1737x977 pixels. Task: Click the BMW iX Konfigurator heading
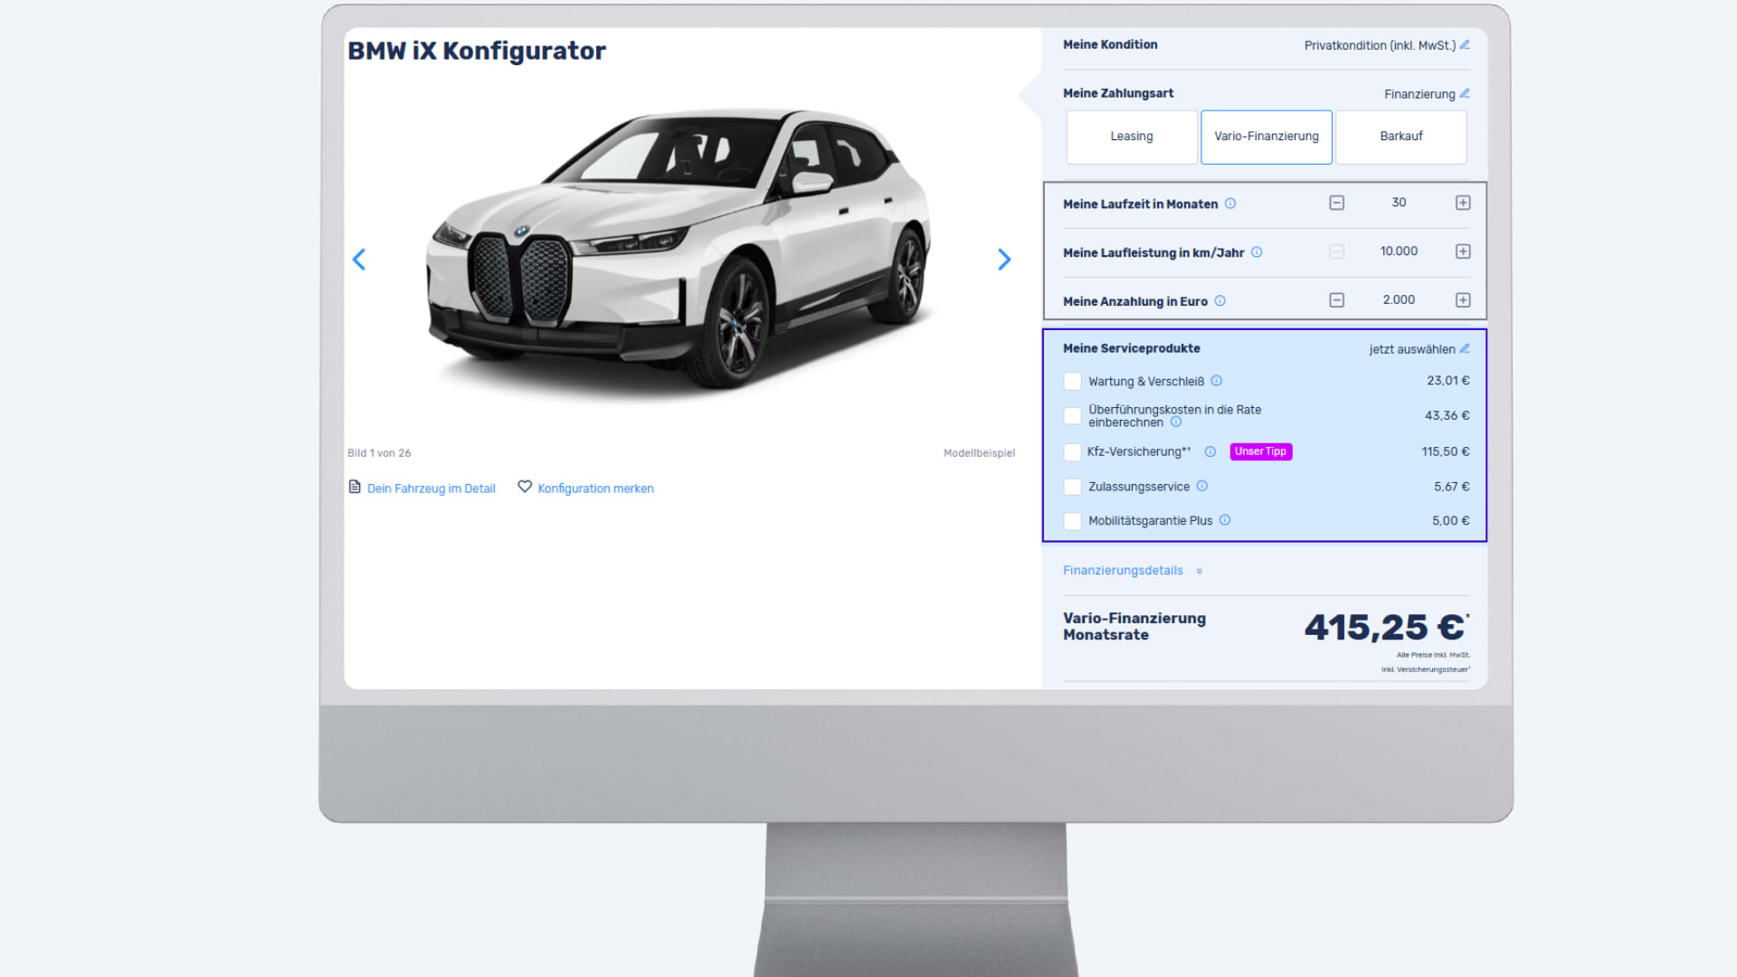pyautogui.click(x=477, y=51)
